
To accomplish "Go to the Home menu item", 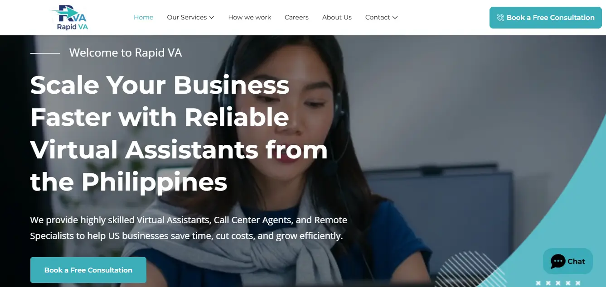I will [144, 17].
